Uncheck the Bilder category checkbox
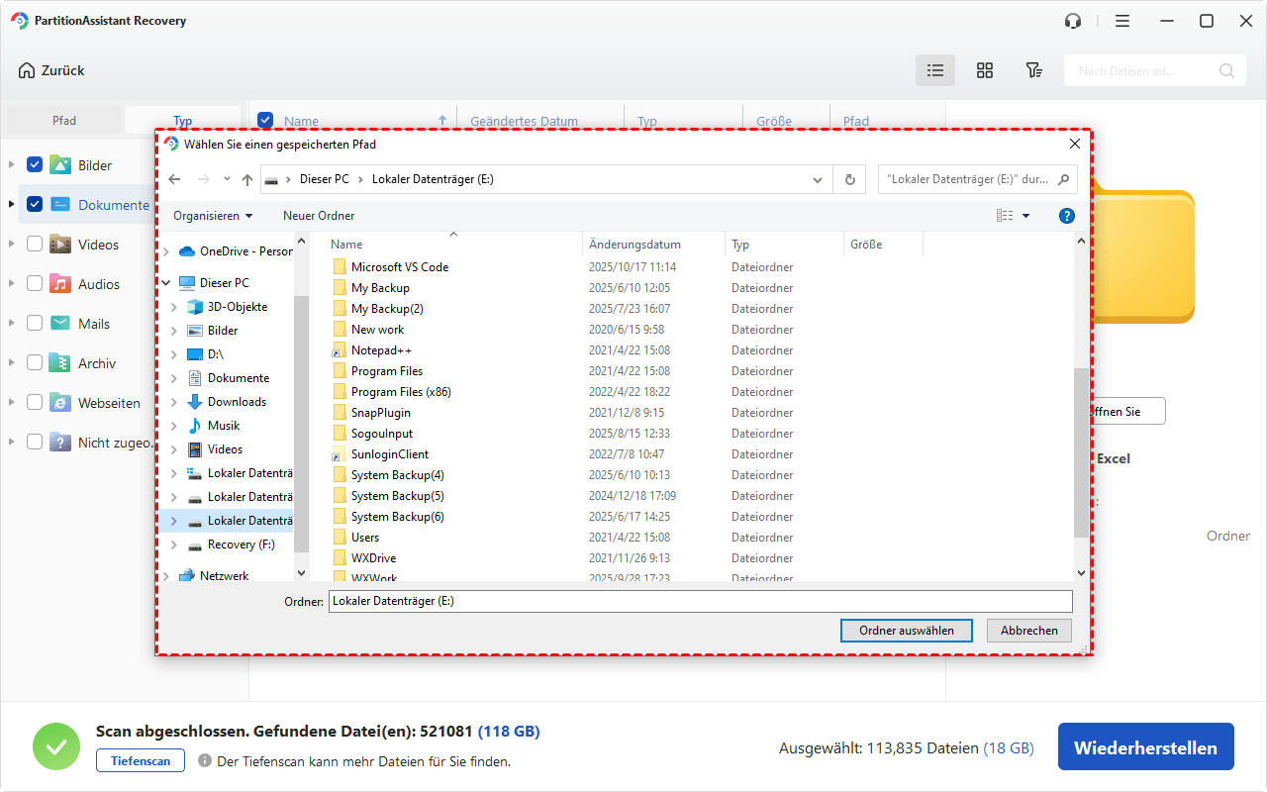1267x792 pixels. [x=35, y=165]
